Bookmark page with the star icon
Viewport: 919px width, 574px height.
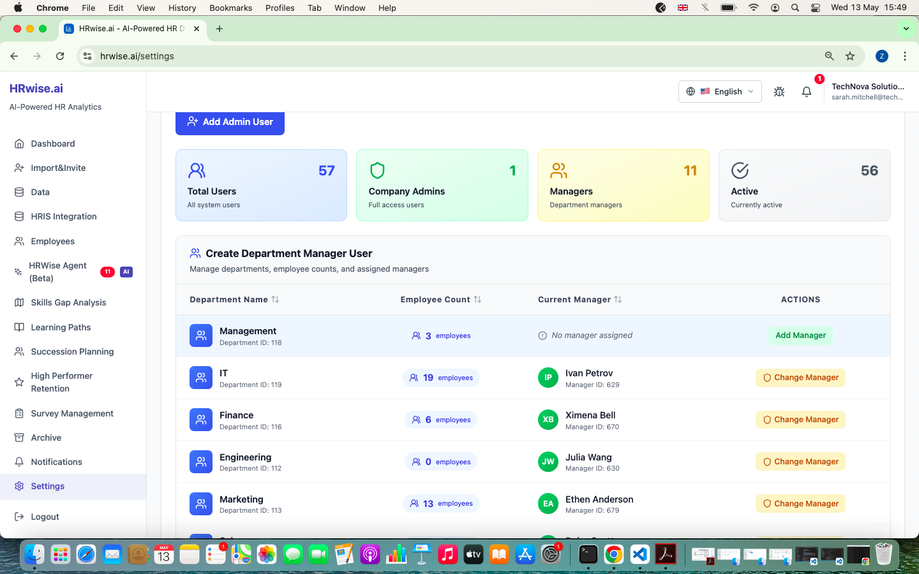(x=850, y=56)
